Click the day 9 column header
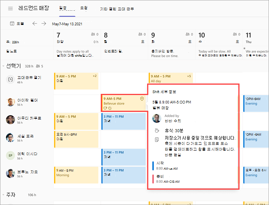 pos(172,38)
